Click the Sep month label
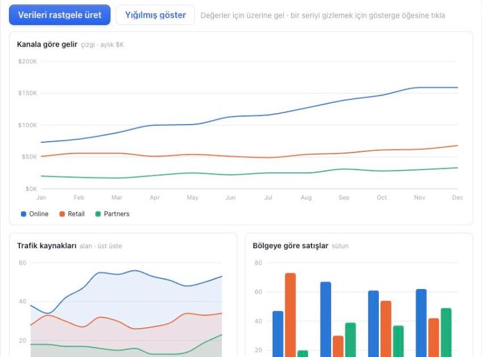Image resolution: width=482 pixels, height=357 pixels. coord(344,198)
